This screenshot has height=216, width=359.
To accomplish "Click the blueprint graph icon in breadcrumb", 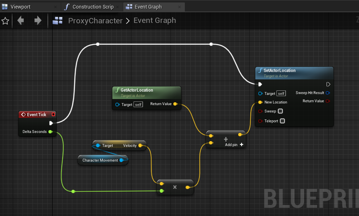I will [58, 20].
